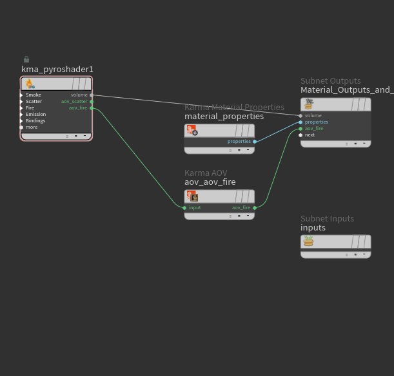The width and height of the screenshot is (394, 376).
Task: Click the 'more' input connector on pyroshader
Action: click(21, 127)
